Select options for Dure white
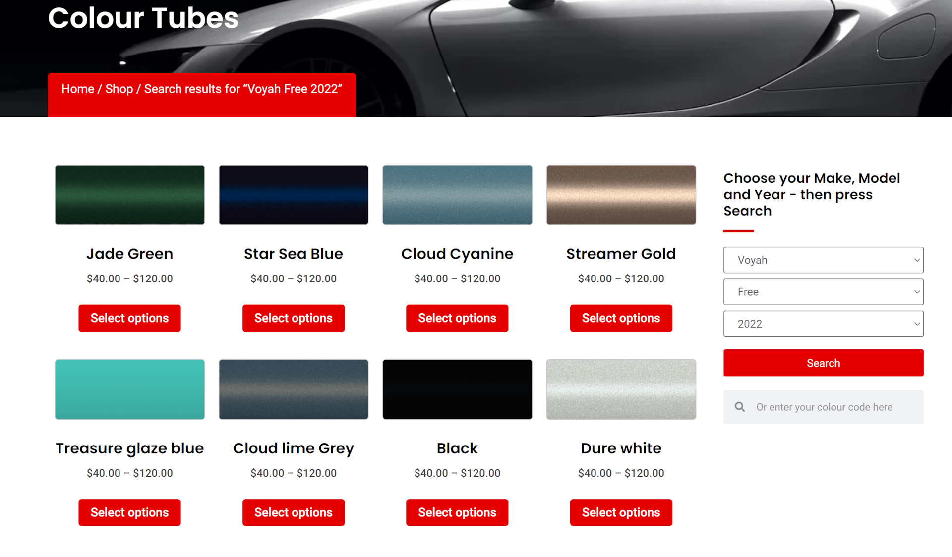 pyautogui.click(x=621, y=512)
